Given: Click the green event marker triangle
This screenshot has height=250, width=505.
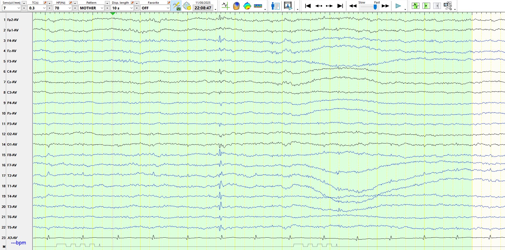Looking at the screenshot, I should pos(113,13).
